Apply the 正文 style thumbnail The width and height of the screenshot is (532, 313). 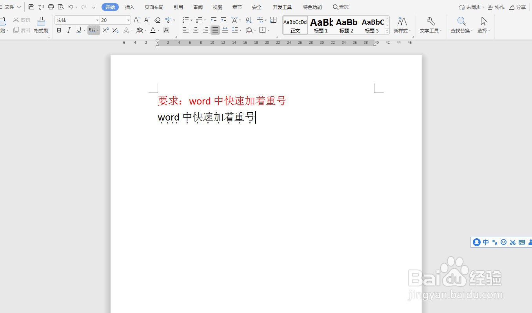pyautogui.click(x=295, y=25)
